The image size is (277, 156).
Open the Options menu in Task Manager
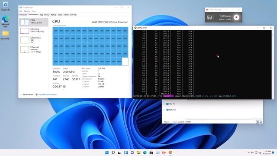pyautogui.click(x=27, y=11)
